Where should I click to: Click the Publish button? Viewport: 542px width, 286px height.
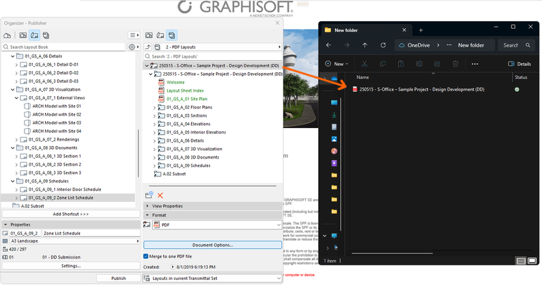pyautogui.click(x=119, y=278)
